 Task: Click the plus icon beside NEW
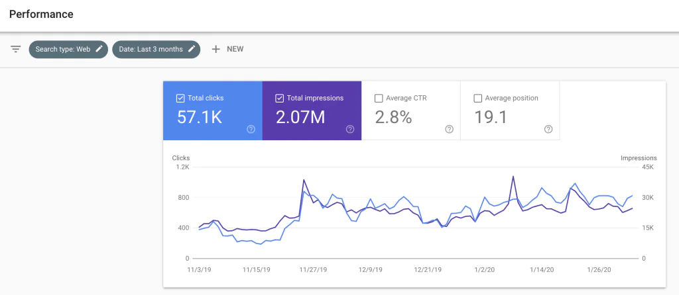[216, 49]
